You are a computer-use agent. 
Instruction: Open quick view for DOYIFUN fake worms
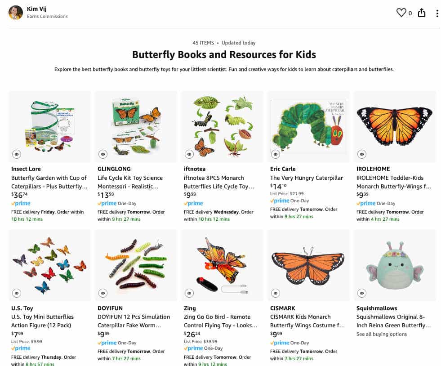pos(103,293)
